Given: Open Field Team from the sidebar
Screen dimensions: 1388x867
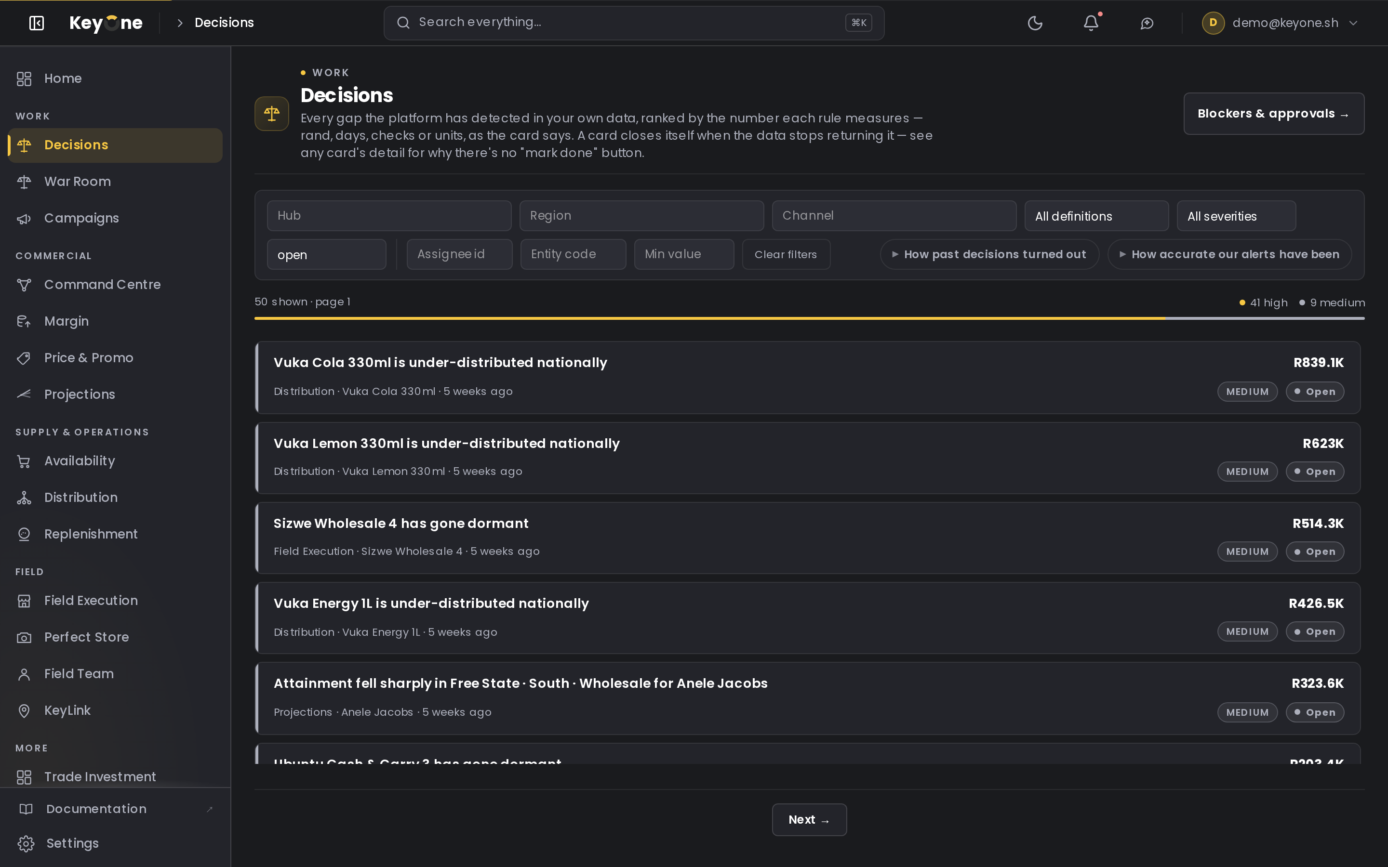Looking at the screenshot, I should [115, 674].
